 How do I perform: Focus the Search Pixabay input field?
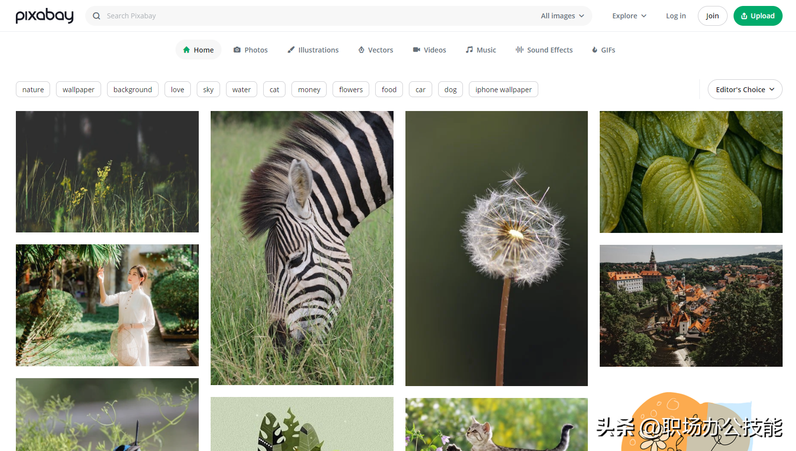(317, 16)
